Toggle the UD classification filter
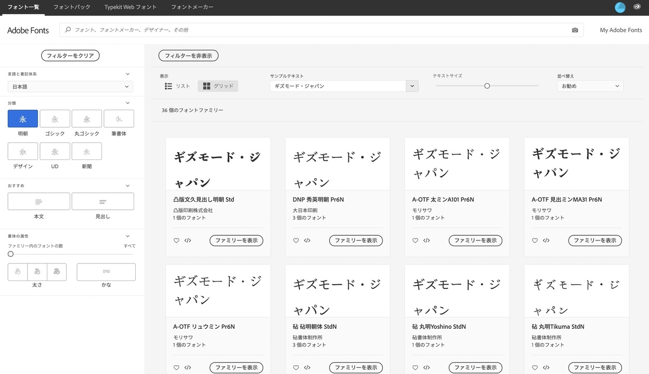Image resolution: width=649 pixels, height=374 pixels. [x=55, y=152]
